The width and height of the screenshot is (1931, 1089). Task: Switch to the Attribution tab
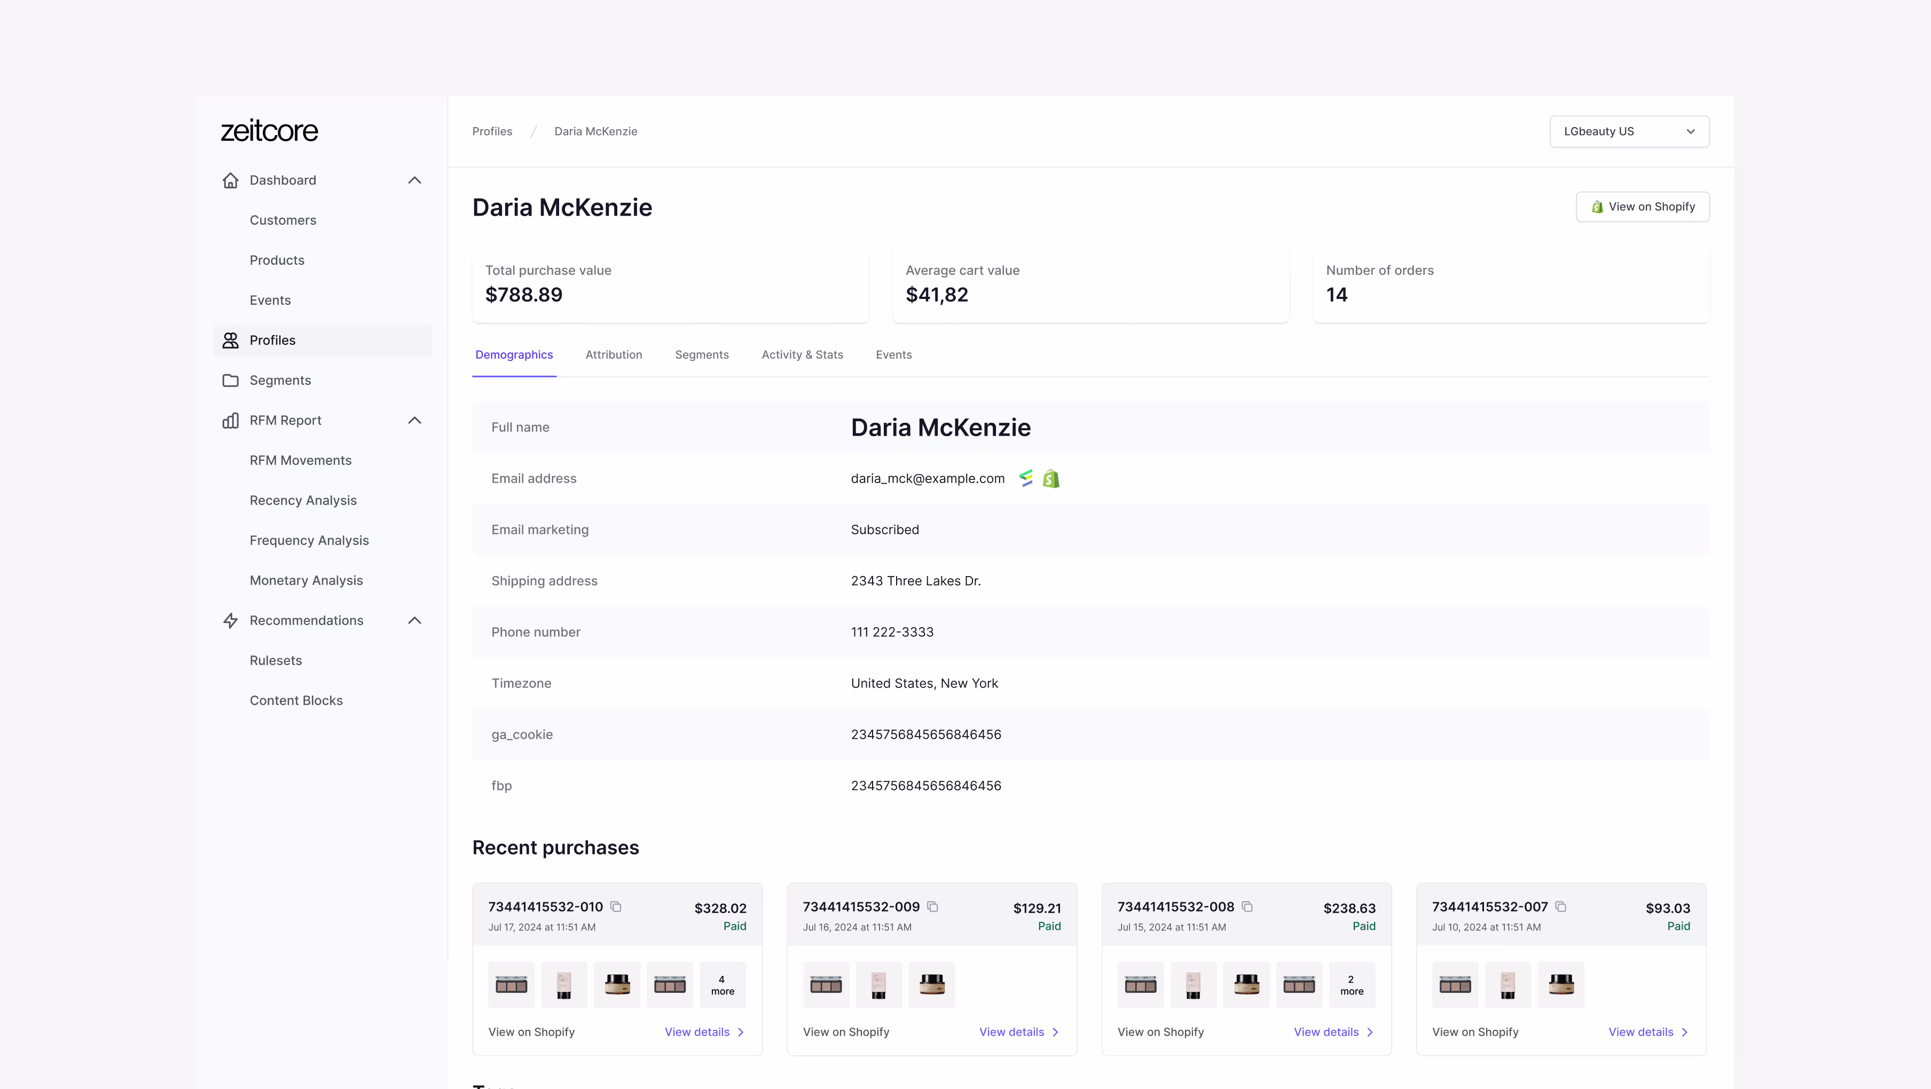tap(613, 354)
